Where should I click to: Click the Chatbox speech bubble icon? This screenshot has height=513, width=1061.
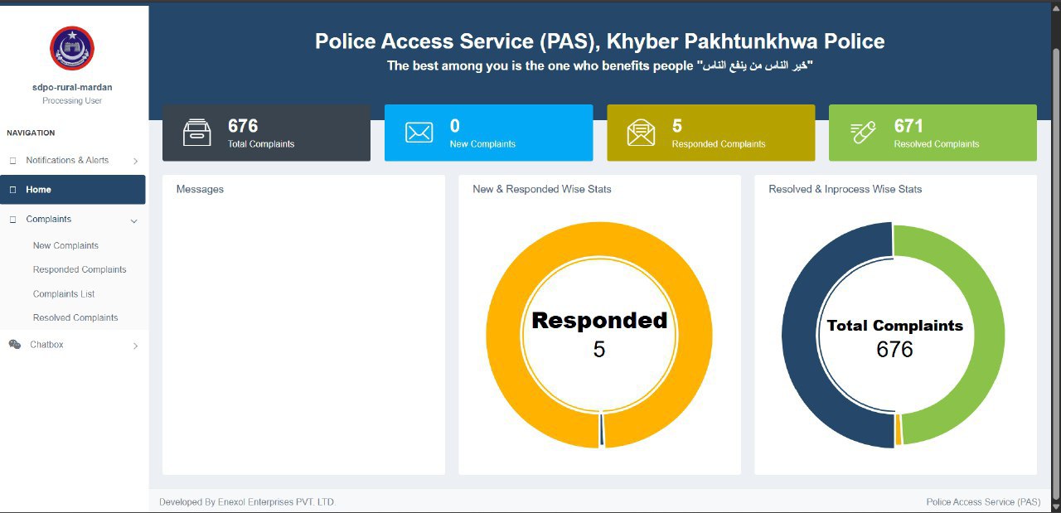click(14, 345)
